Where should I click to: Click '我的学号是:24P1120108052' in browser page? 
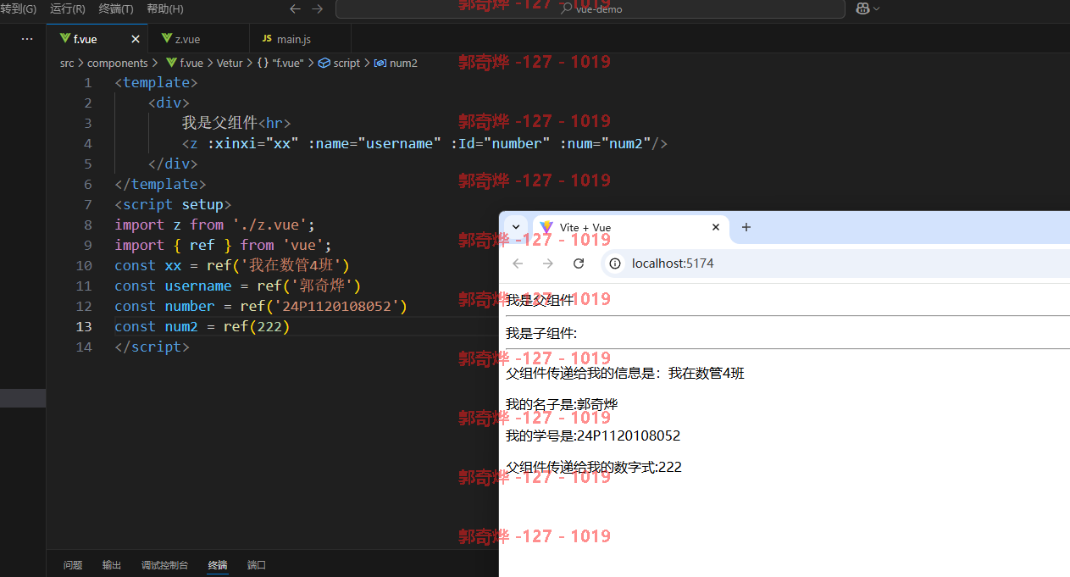[593, 436]
